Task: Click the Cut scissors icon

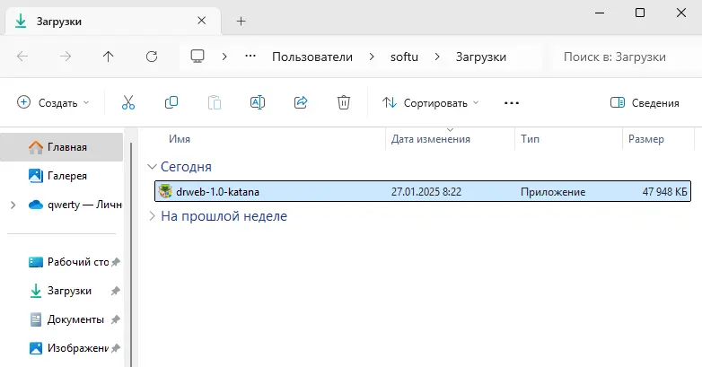Action: tap(128, 103)
